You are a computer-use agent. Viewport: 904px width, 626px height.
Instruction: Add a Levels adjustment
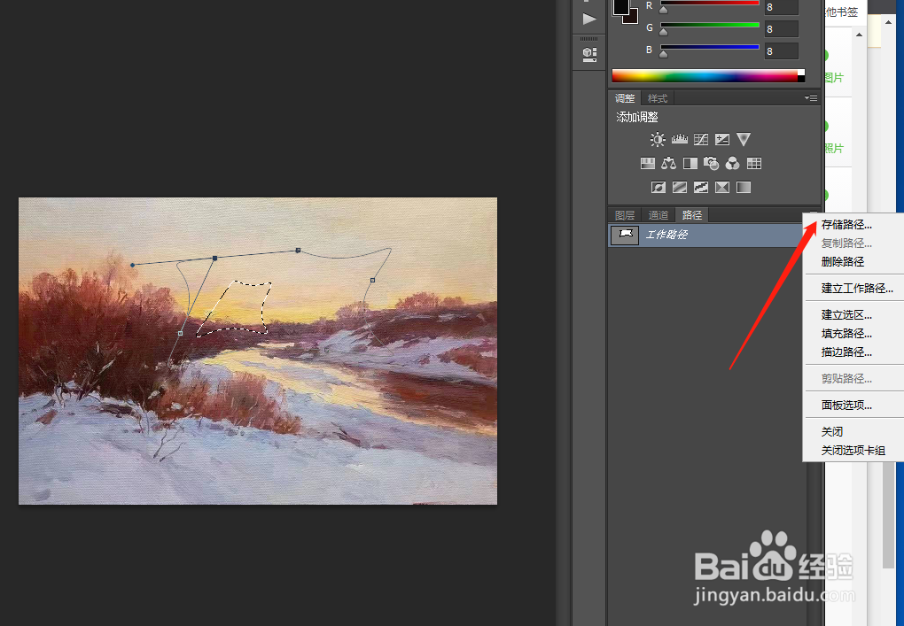pyautogui.click(x=679, y=139)
